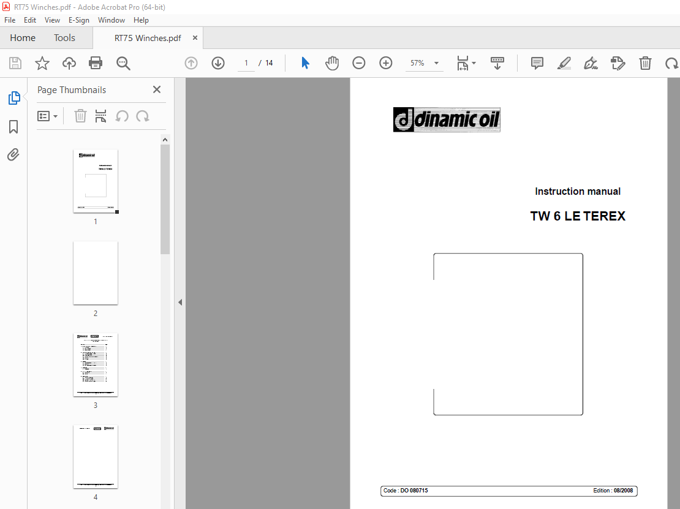Open the E-Sign menu
The width and height of the screenshot is (680, 509).
[x=79, y=20]
